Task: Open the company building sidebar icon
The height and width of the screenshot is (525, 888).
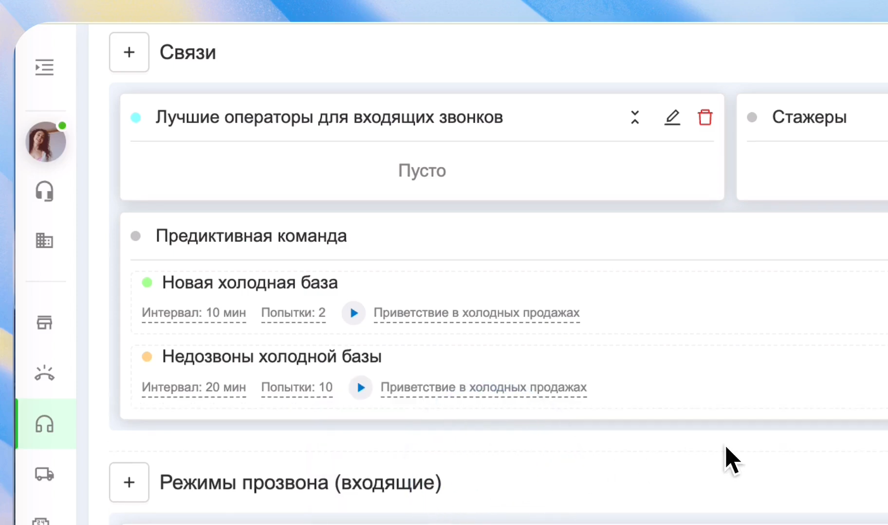Action: pyautogui.click(x=44, y=240)
